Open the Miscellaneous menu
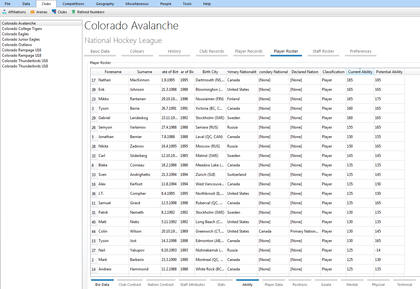The height and width of the screenshot is (289, 420). 137,4
